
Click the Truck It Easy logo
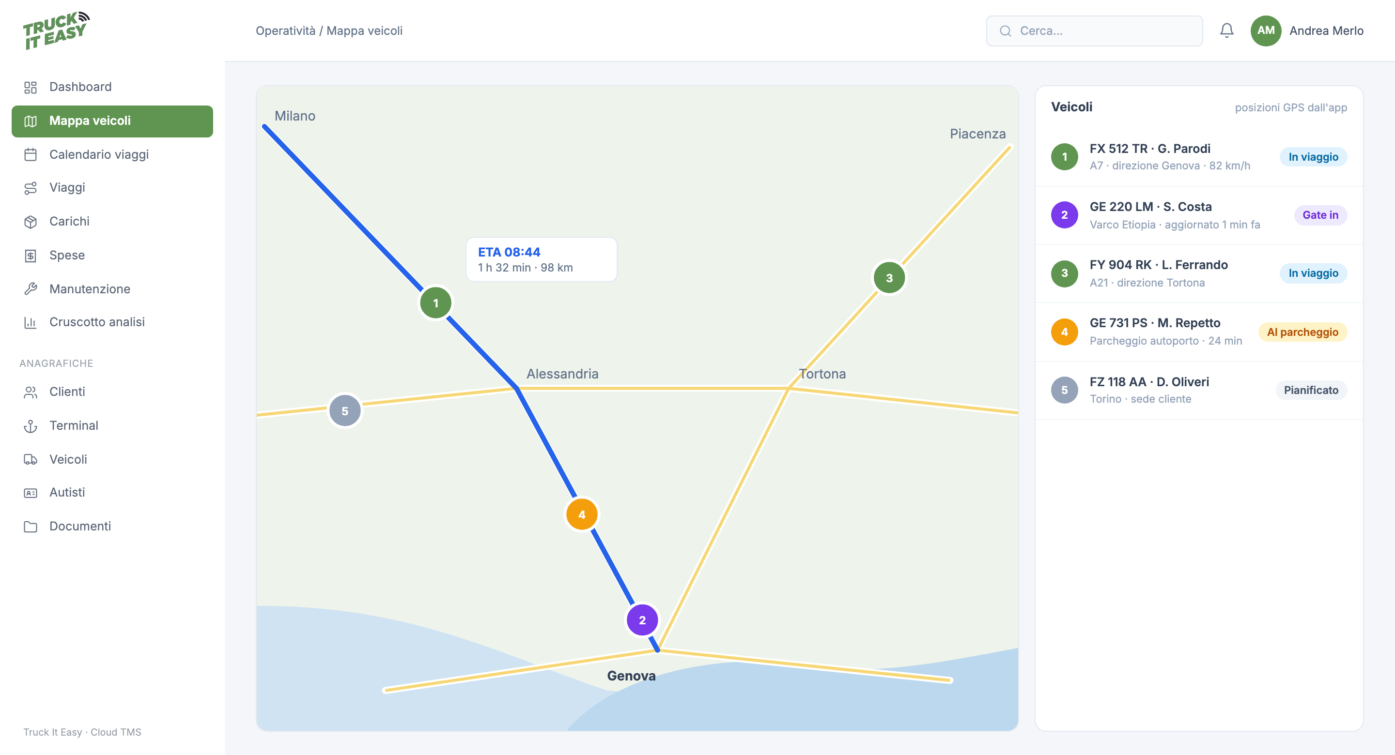pyautogui.click(x=56, y=30)
